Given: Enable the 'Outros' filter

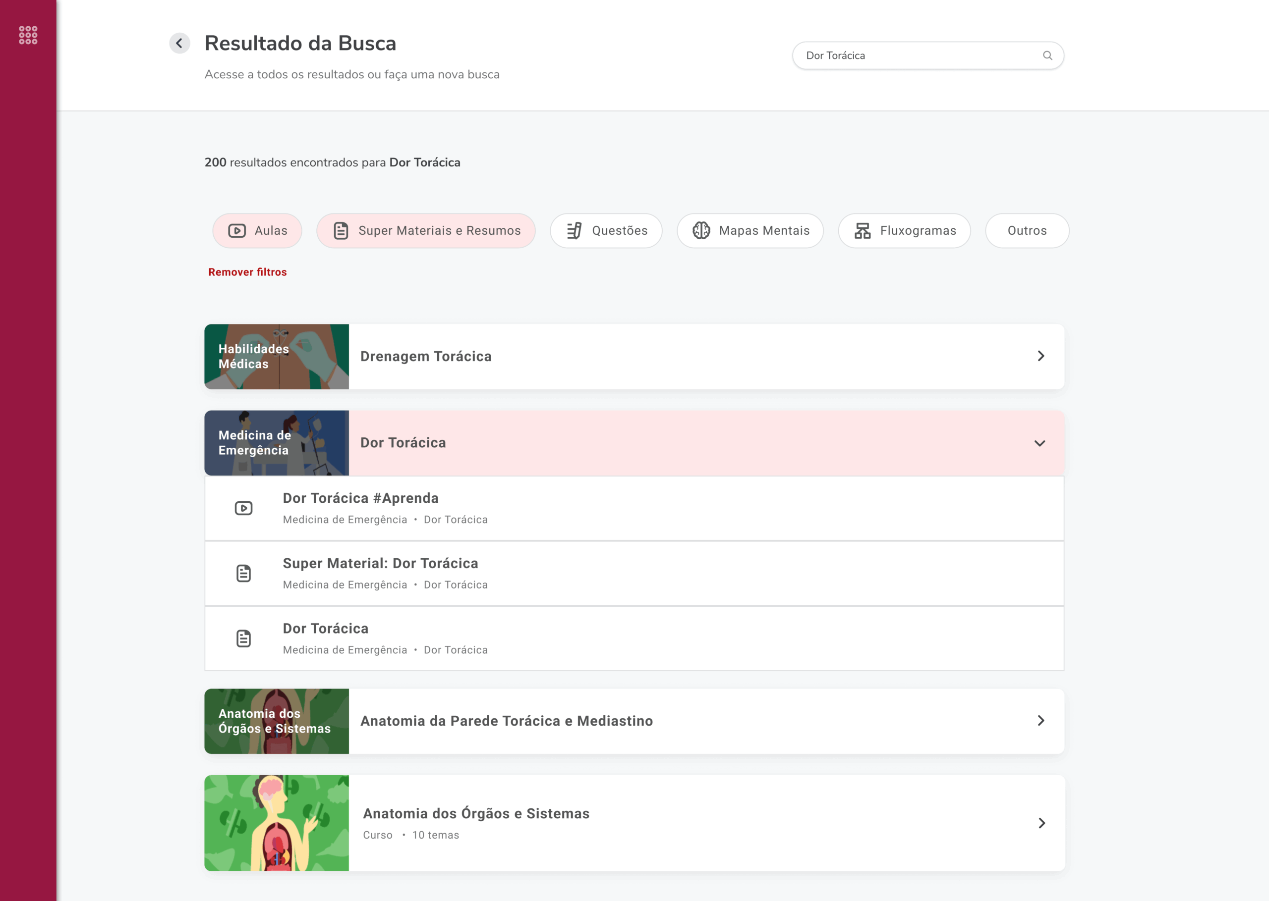Looking at the screenshot, I should point(1027,230).
